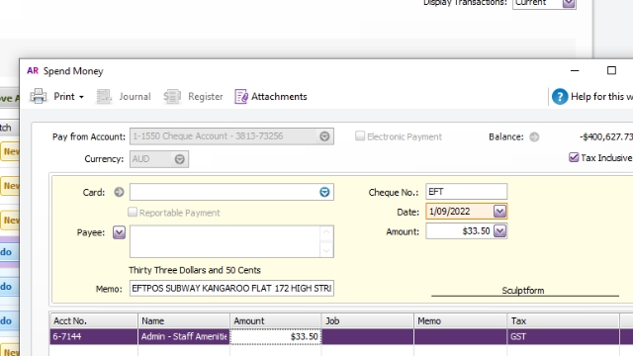The height and width of the screenshot is (356, 633).
Task: Click the Card zoom arrow icon
Action: pyautogui.click(x=119, y=192)
